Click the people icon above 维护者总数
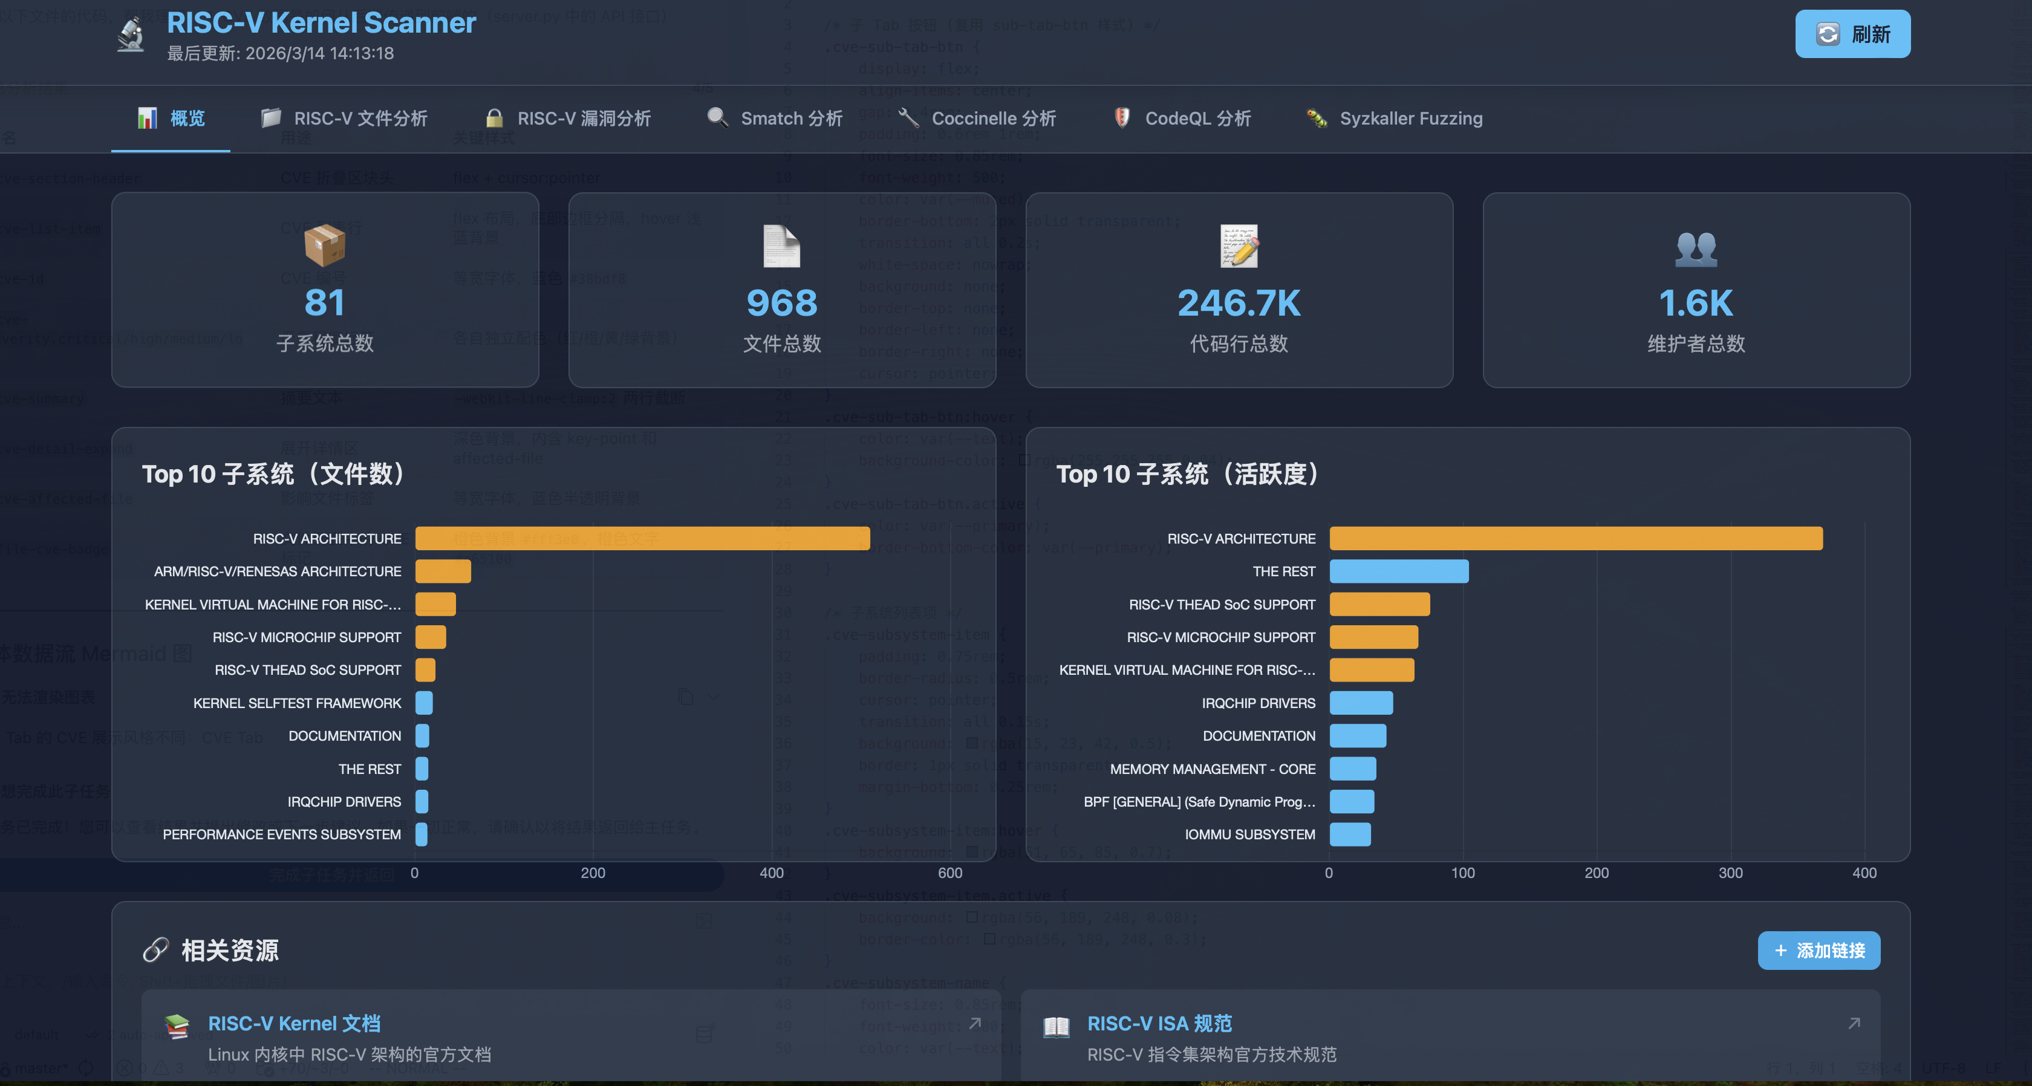The width and height of the screenshot is (2032, 1086). click(x=1696, y=248)
